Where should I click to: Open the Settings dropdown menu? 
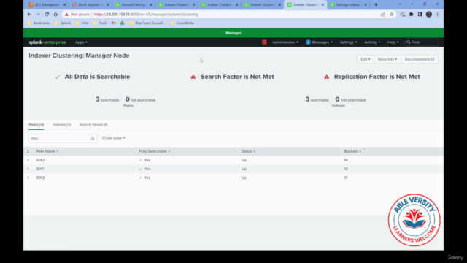348,42
